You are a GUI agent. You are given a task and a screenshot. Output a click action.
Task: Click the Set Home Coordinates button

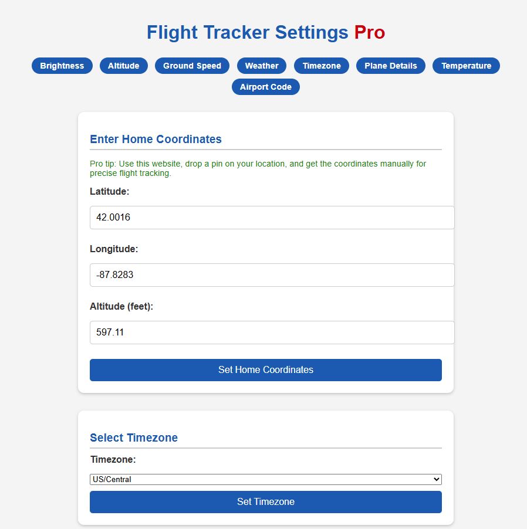265,370
